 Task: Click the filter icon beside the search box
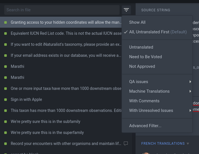(126, 10)
